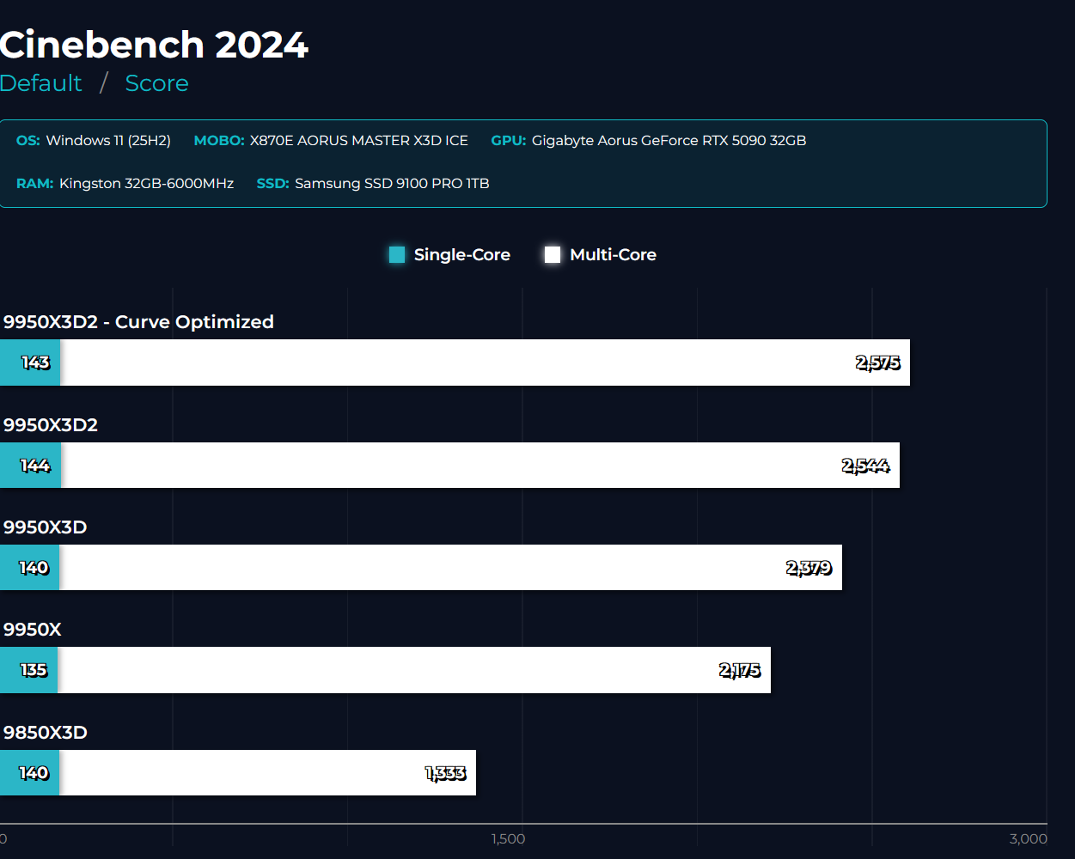Click the 9950X3D2 Curve Optimized multi-core bar
Screen dimensions: 1075x859
481,362
